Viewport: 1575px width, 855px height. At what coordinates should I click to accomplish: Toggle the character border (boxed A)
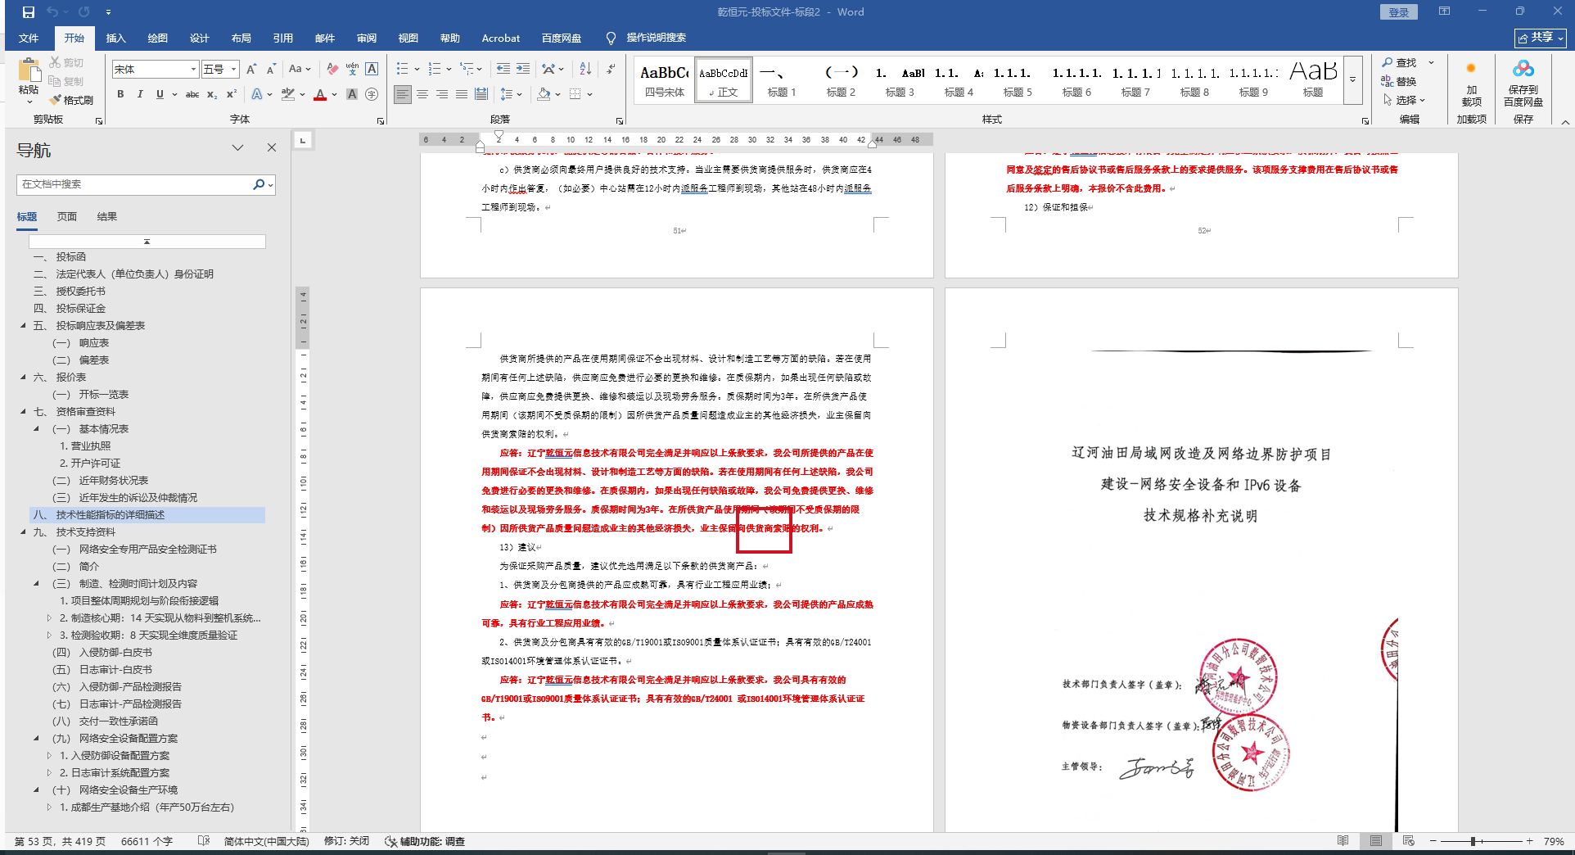tap(372, 70)
